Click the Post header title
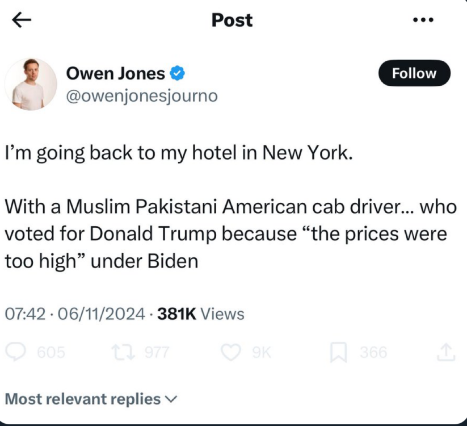 coord(232,20)
